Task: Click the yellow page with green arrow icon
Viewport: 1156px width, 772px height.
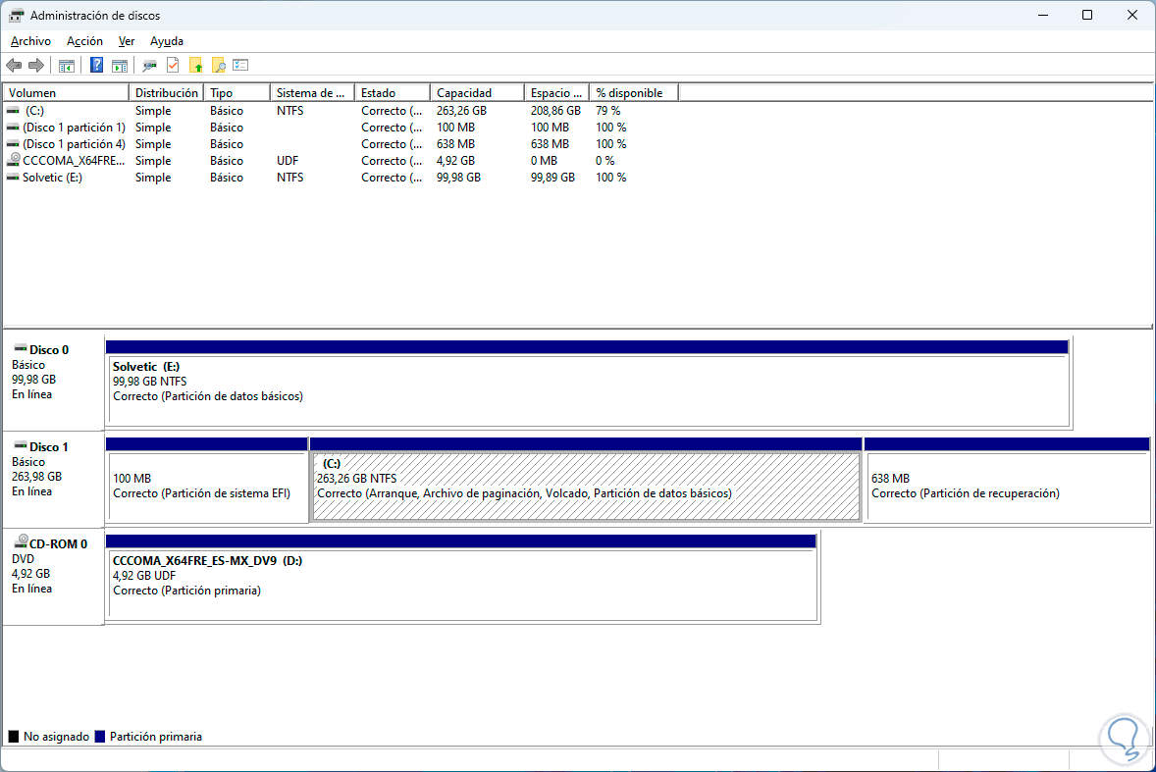Action: click(x=195, y=66)
